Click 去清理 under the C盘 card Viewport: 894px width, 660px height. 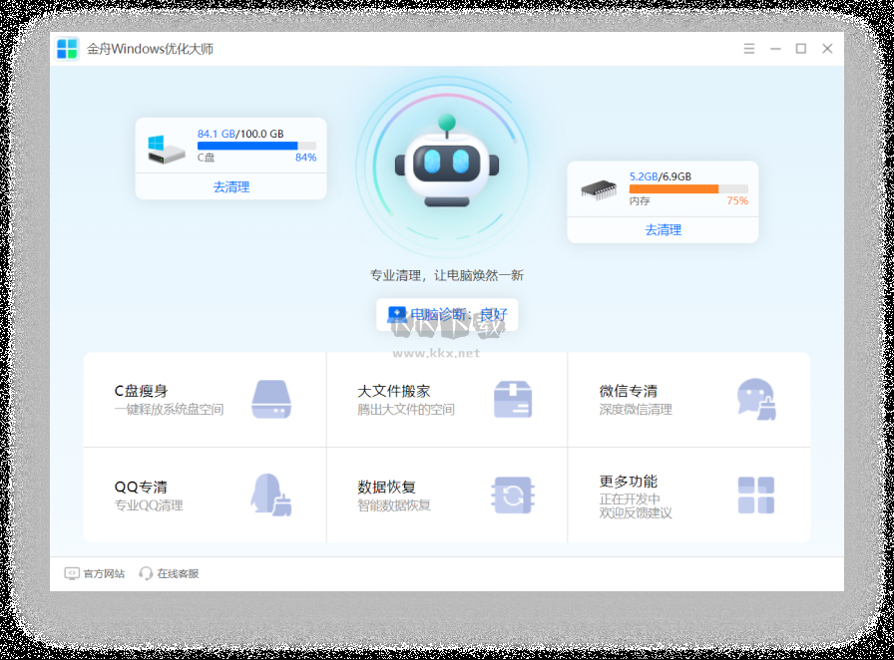pyautogui.click(x=230, y=186)
